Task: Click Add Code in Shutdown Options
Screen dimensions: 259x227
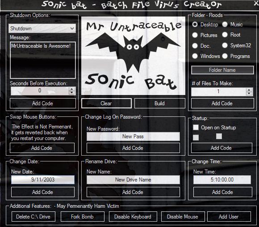Action: tap(43, 103)
